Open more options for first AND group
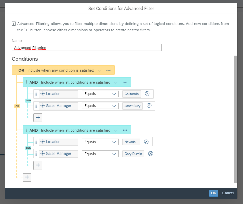This screenshot has width=243, height=204. [x=125, y=82]
